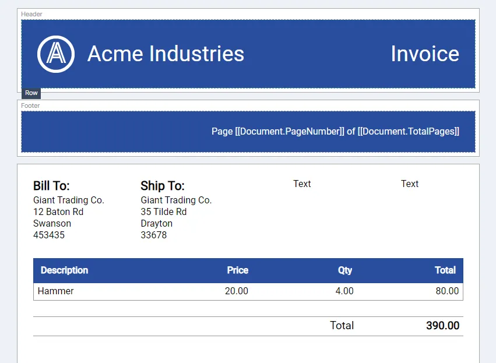Click the "35 Tilde Rd" address line
Viewport: 496px width, 363px height.
pyautogui.click(x=164, y=212)
